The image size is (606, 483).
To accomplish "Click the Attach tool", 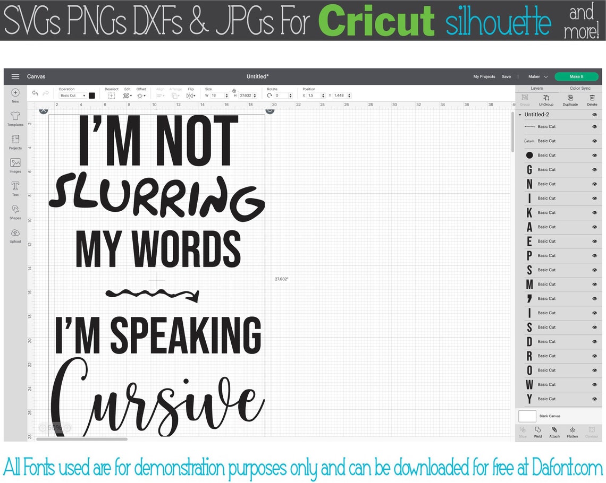I will pos(554,432).
